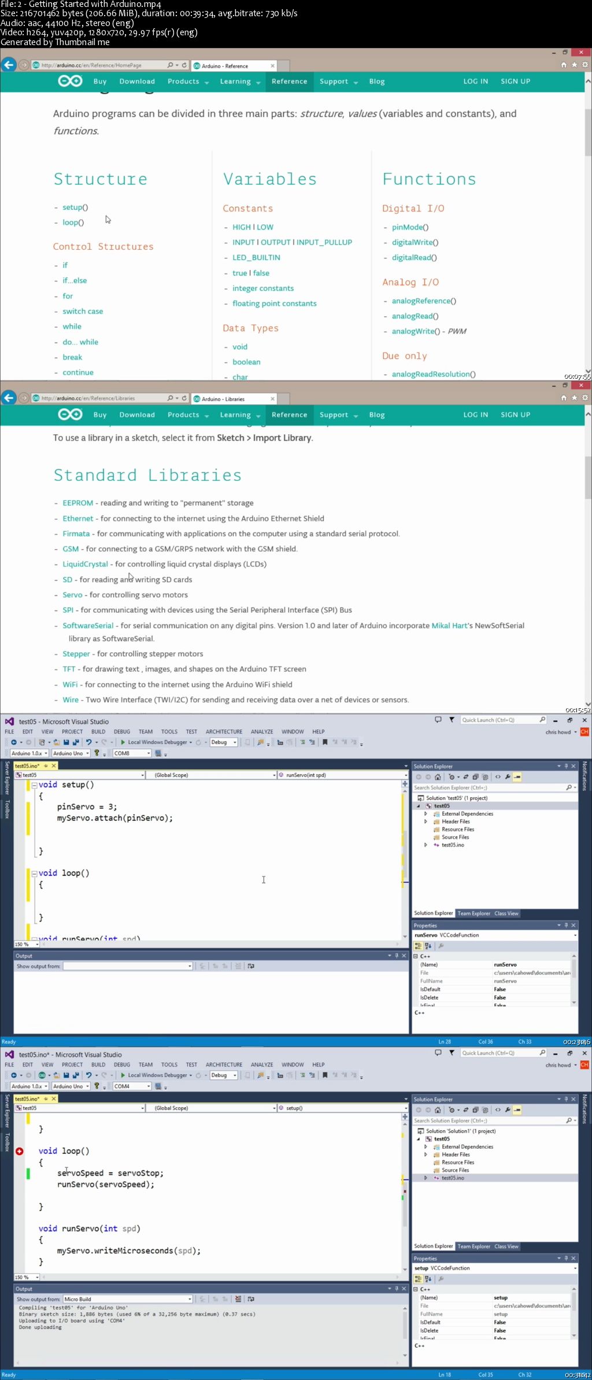Click Arduino help question icon in COM4 toolbar
Viewport: 592px width, 1380px height.
click(x=97, y=1086)
